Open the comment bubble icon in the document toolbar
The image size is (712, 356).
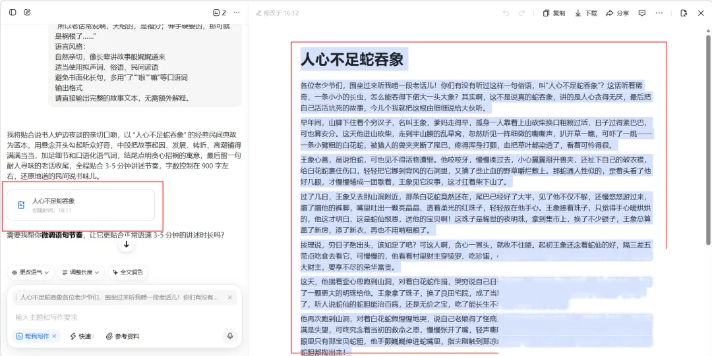(x=642, y=13)
